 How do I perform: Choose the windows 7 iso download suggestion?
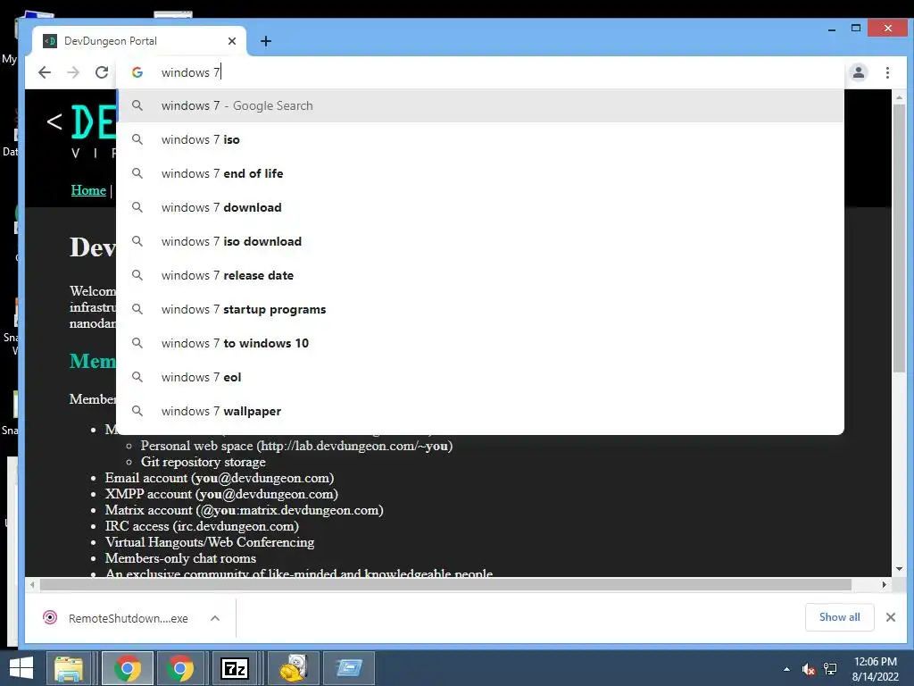(x=480, y=241)
